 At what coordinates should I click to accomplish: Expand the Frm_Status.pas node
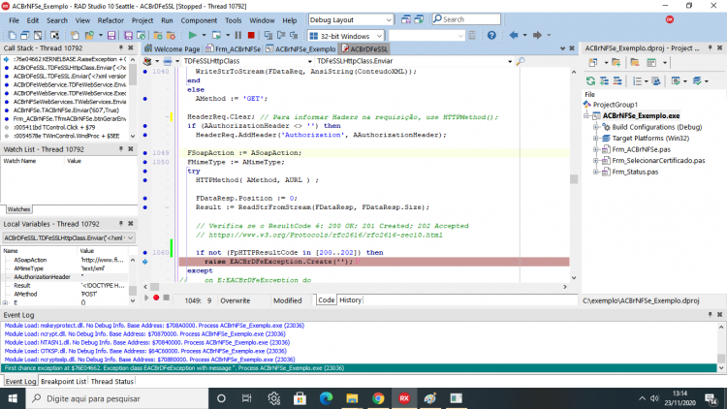coord(596,172)
